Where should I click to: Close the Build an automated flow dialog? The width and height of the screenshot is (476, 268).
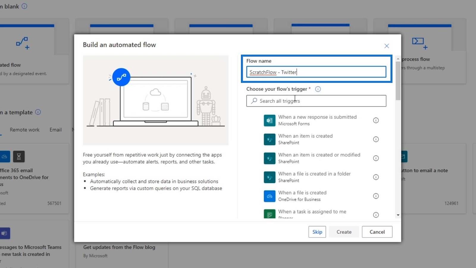(386, 46)
